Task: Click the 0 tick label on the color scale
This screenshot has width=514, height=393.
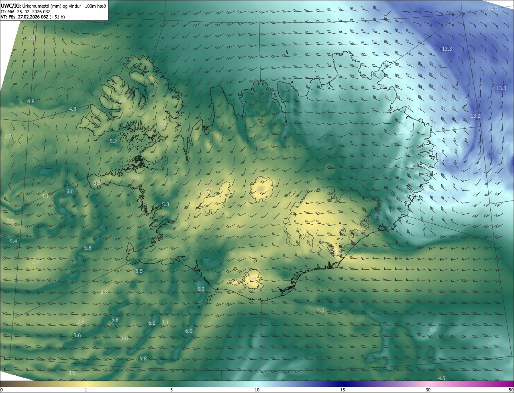Action: [x=2, y=390]
